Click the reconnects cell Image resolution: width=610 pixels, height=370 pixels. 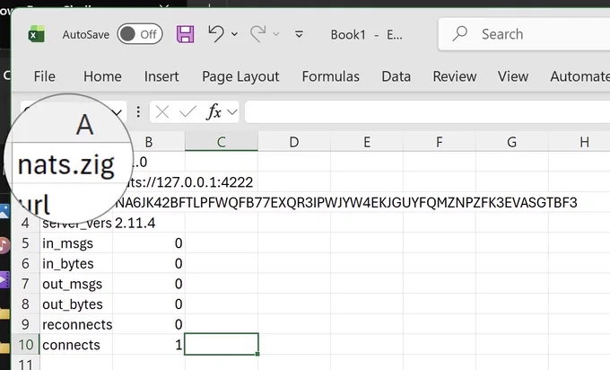pyautogui.click(x=76, y=324)
